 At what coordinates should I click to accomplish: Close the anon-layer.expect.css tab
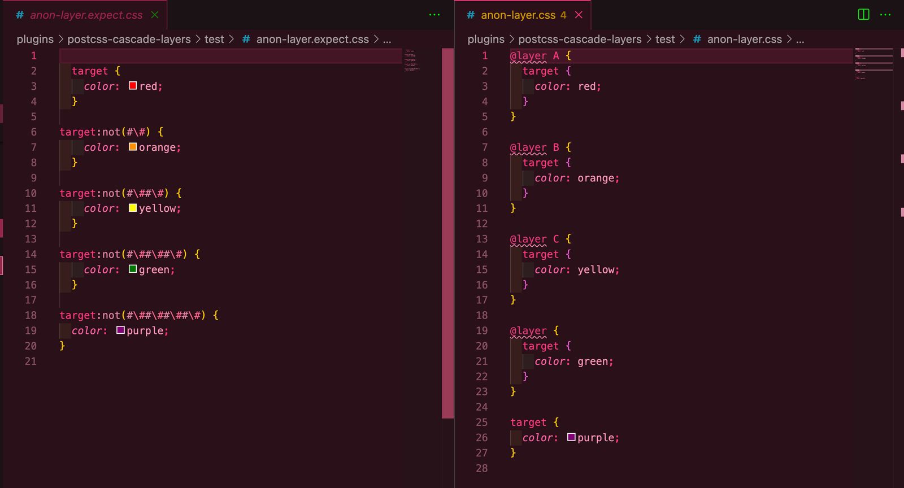(x=155, y=15)
